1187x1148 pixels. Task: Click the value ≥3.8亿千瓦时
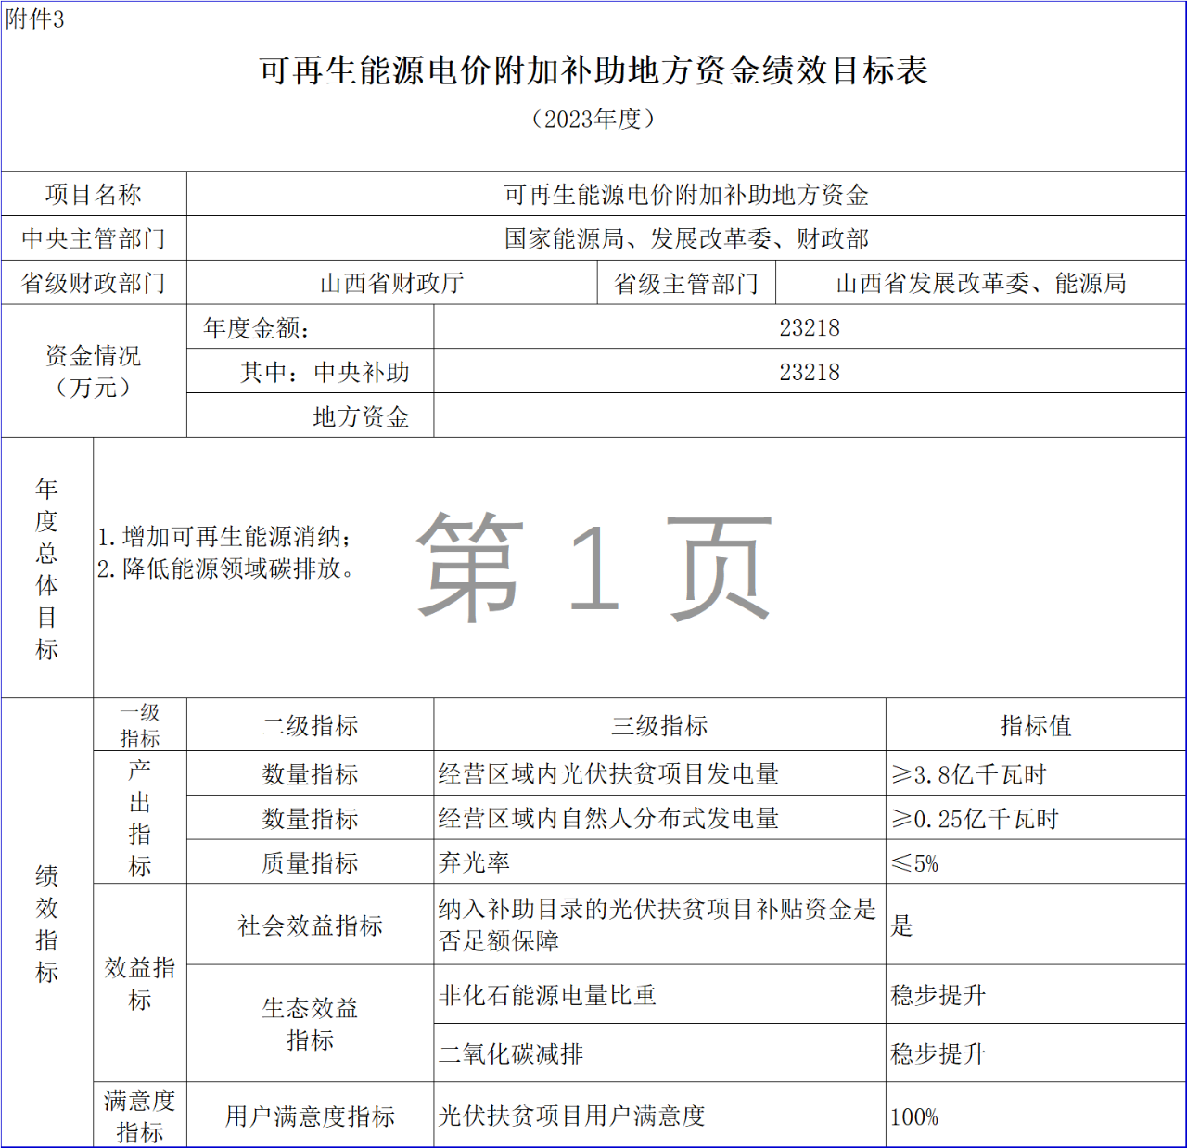[1036, 773]
